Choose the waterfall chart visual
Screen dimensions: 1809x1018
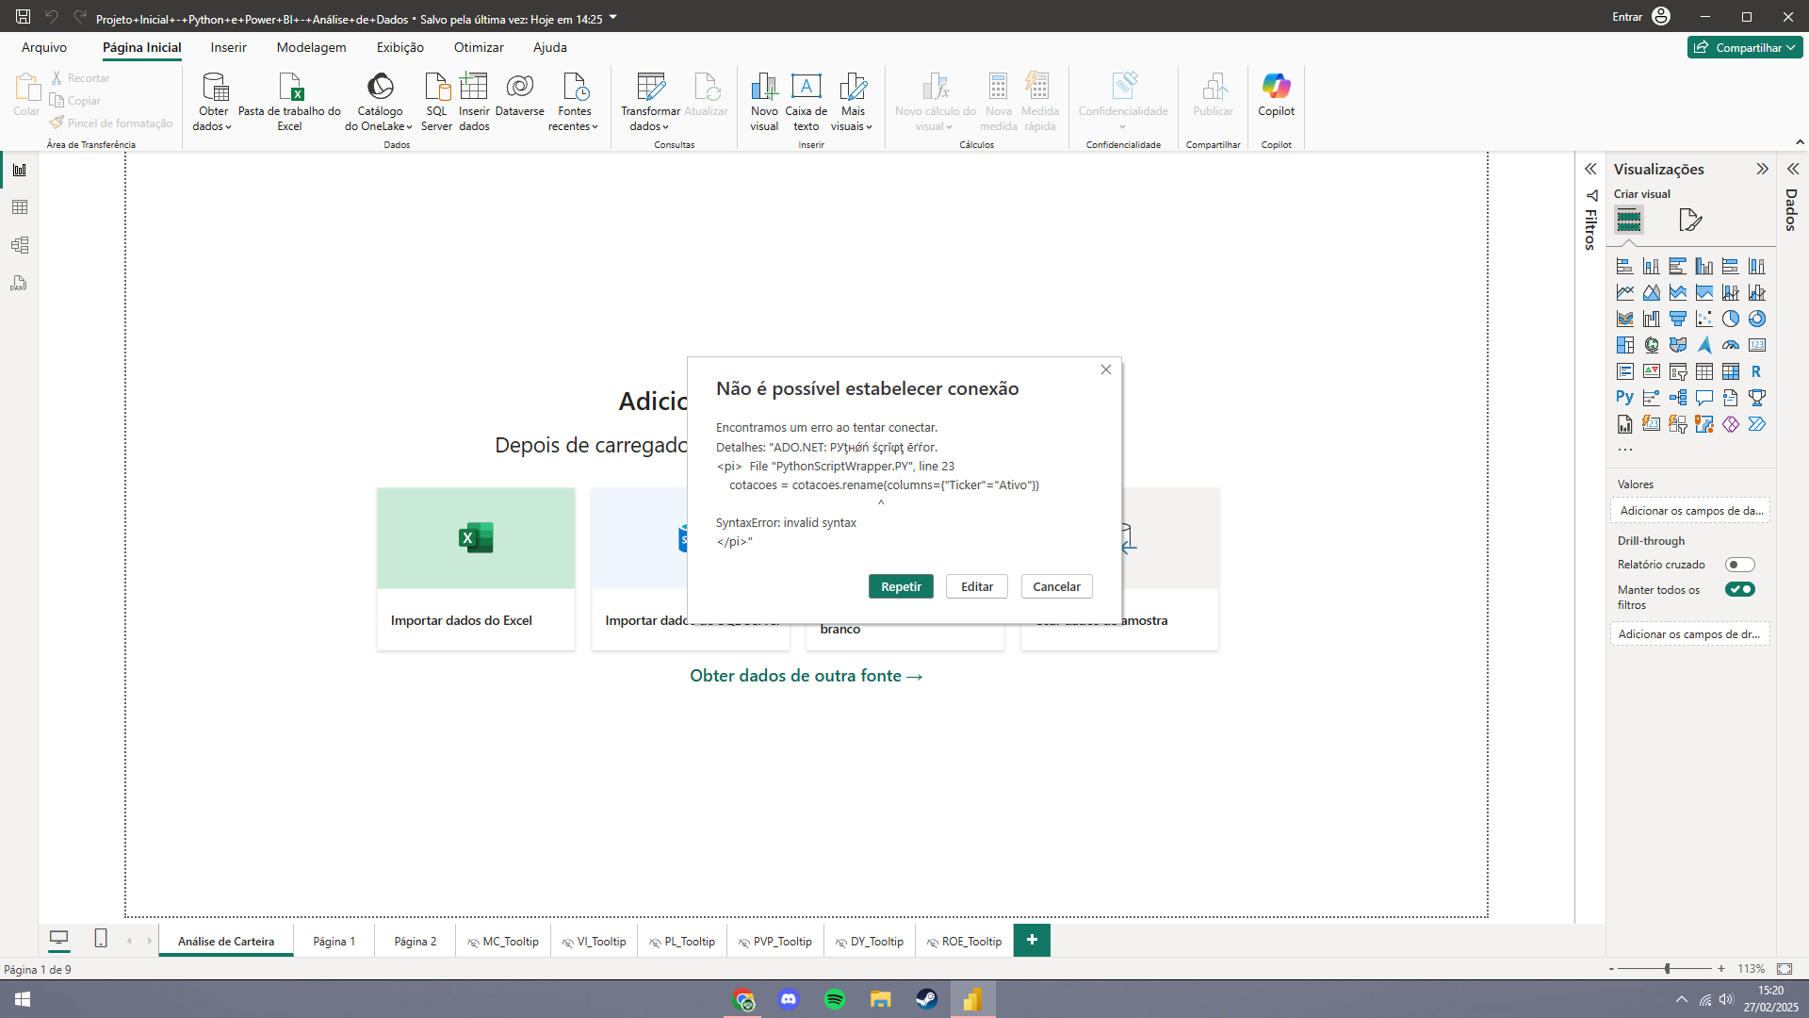(1651, 319)
